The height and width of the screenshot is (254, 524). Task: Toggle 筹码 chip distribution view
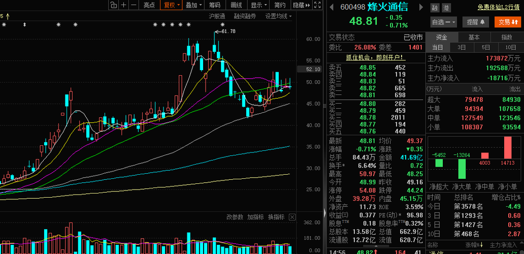(x=215, y=5)
